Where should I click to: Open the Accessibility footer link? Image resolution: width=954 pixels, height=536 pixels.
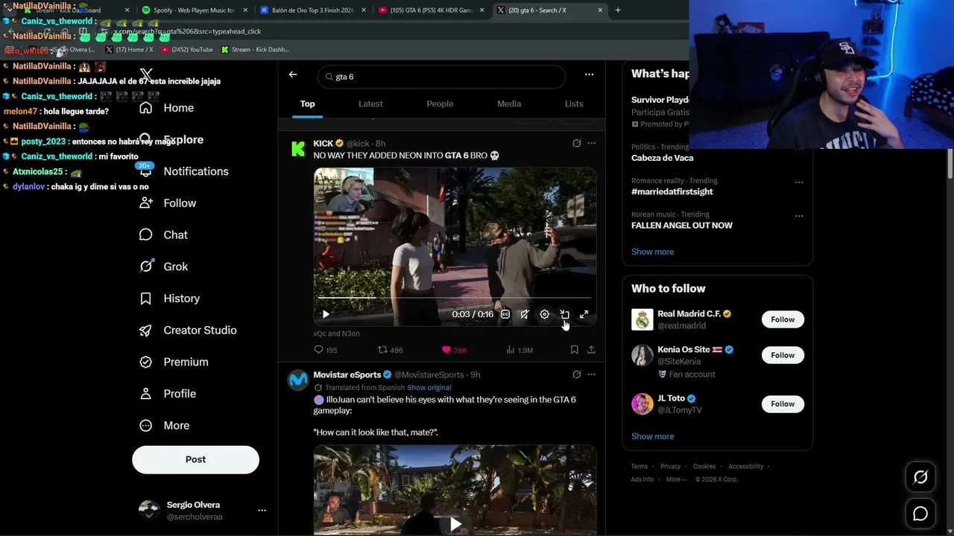pos(745,467)
